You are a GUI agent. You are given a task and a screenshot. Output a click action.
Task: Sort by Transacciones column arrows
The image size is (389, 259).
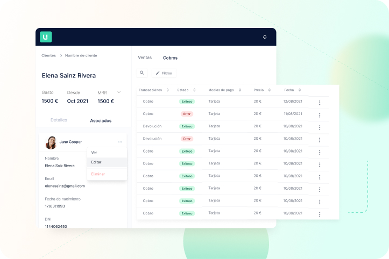click(167, 90)
